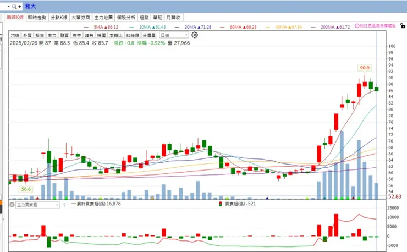Switch to the 即時走勢 tab
This screenshot has width=407, height=252.
click(x=37, y=18)
